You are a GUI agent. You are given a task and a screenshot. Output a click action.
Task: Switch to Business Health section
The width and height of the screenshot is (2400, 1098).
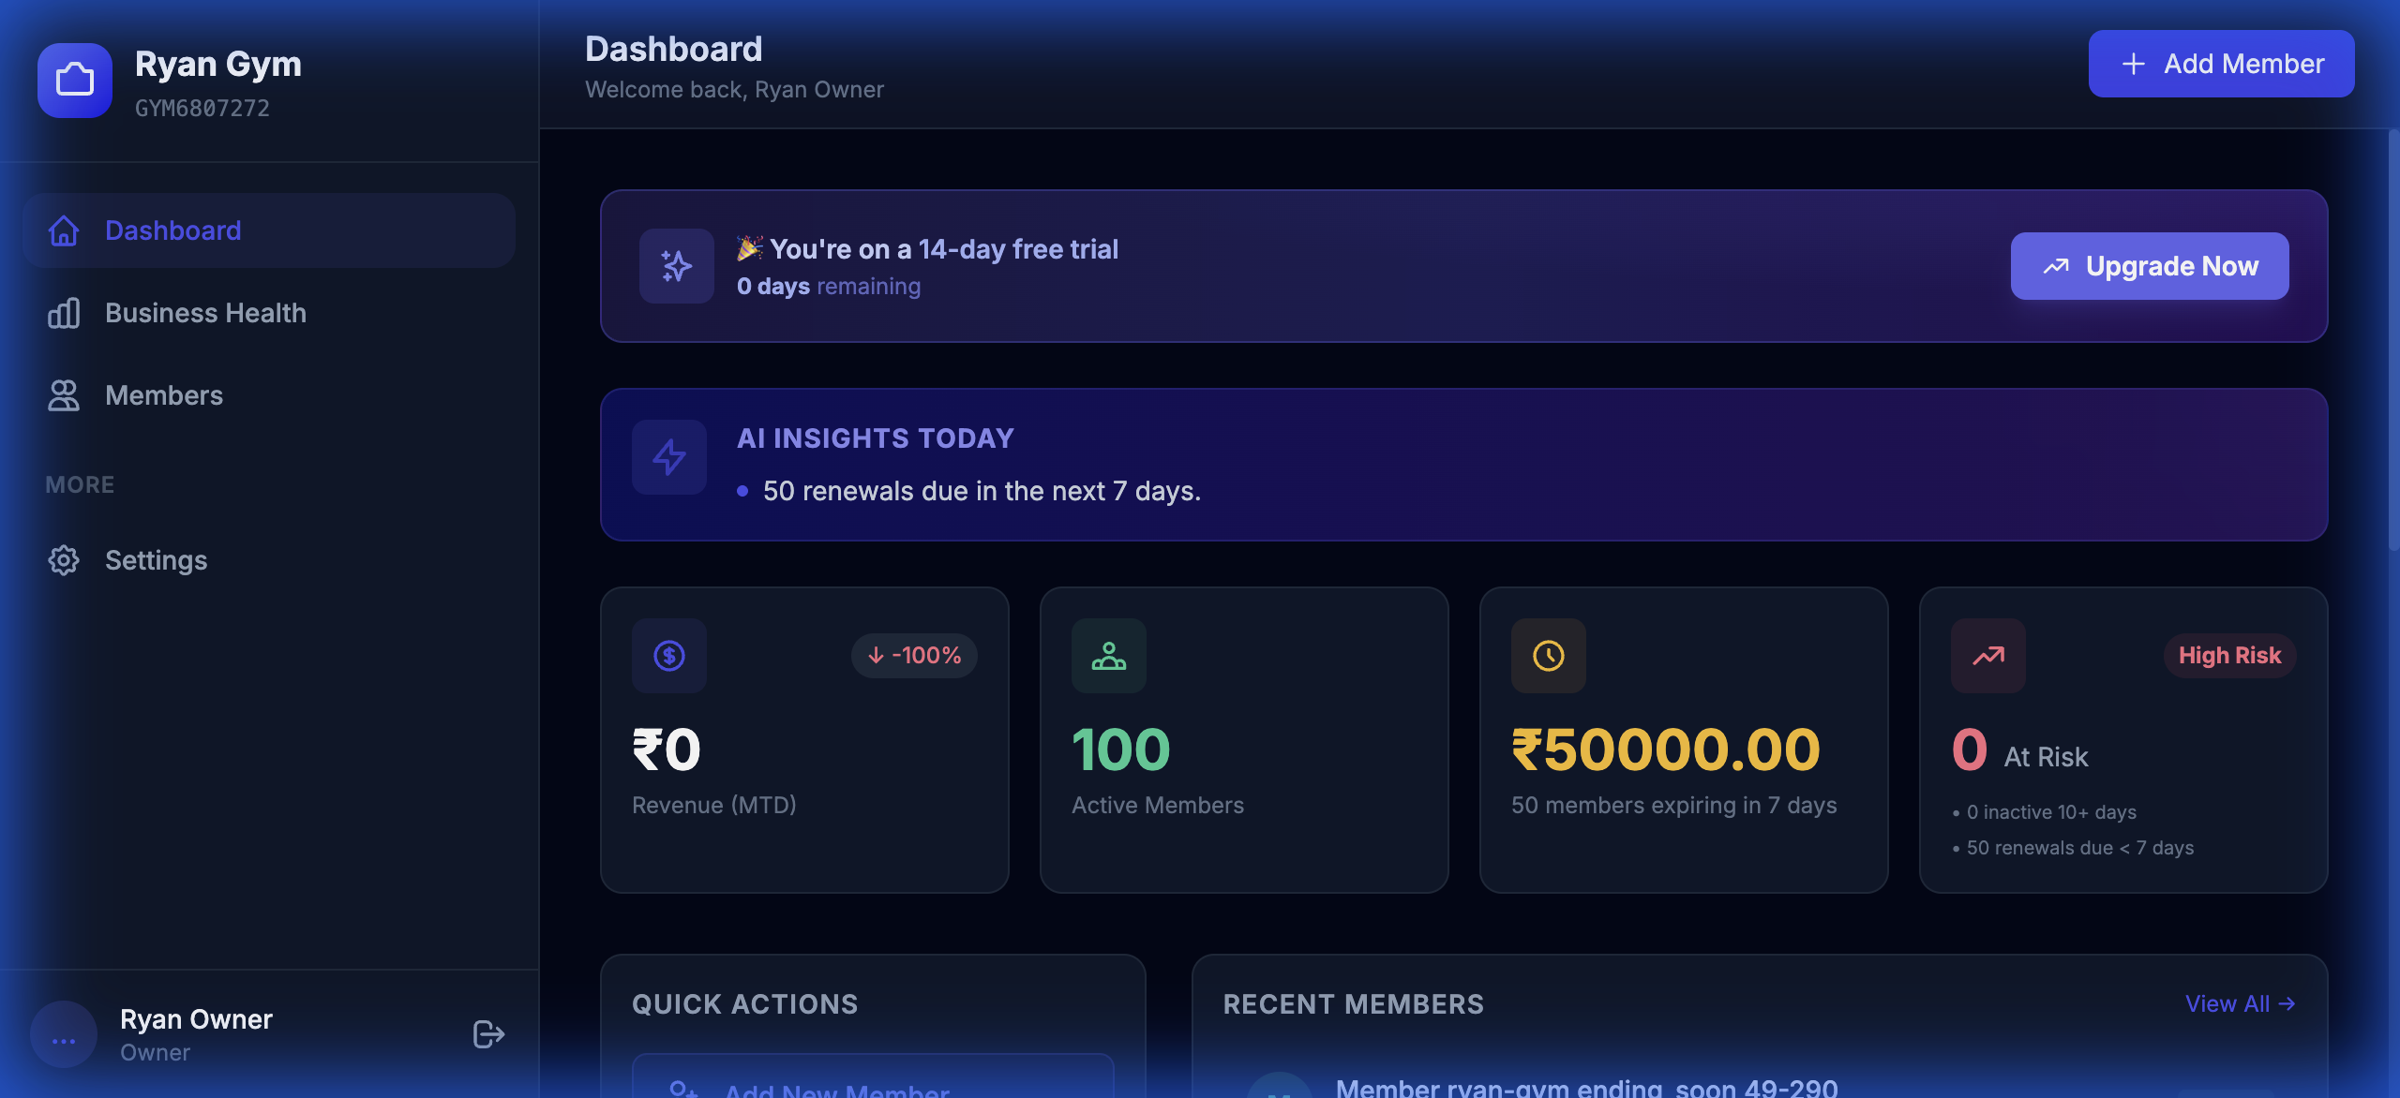coord(205,313)
